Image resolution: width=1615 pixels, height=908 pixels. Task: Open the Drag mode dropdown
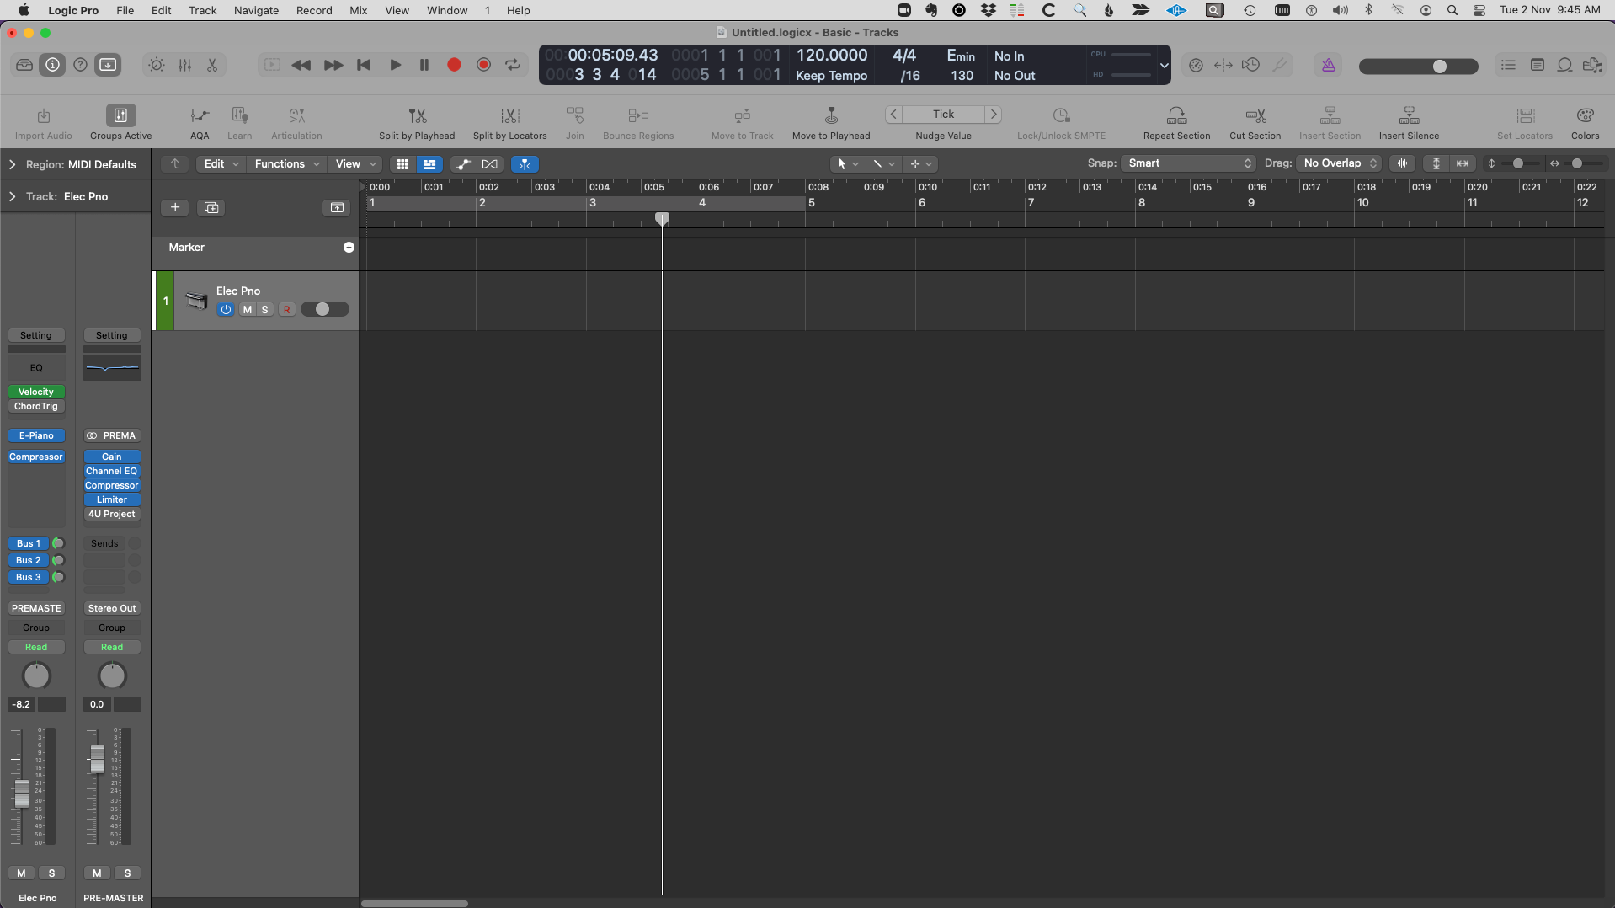click(1339, 163)
